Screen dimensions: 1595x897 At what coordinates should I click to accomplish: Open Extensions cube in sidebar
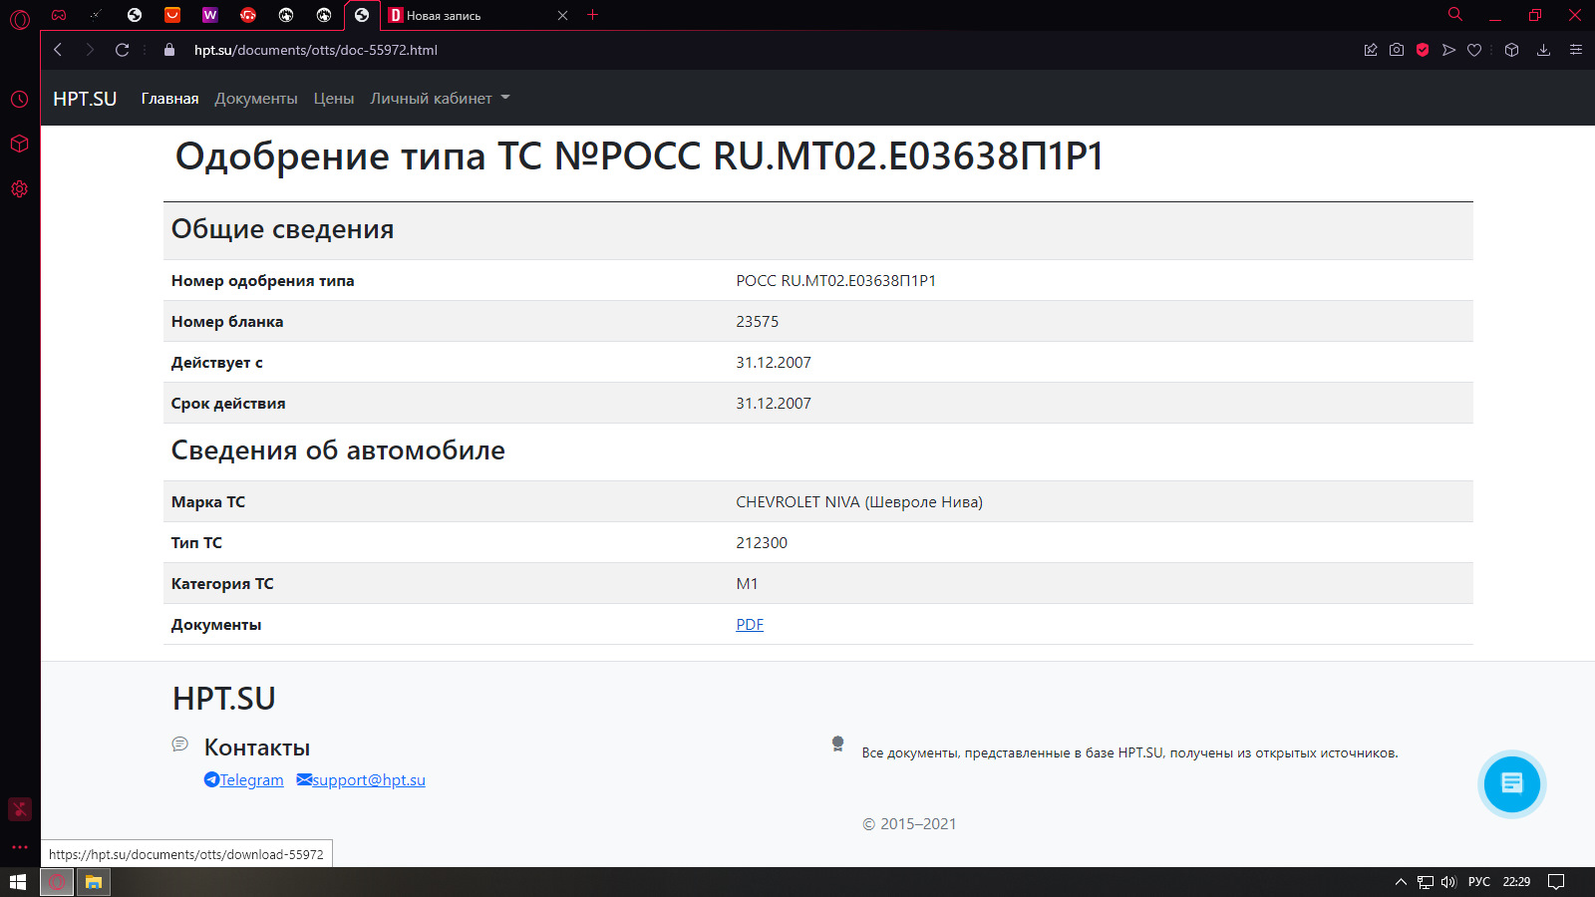point(20,144)
